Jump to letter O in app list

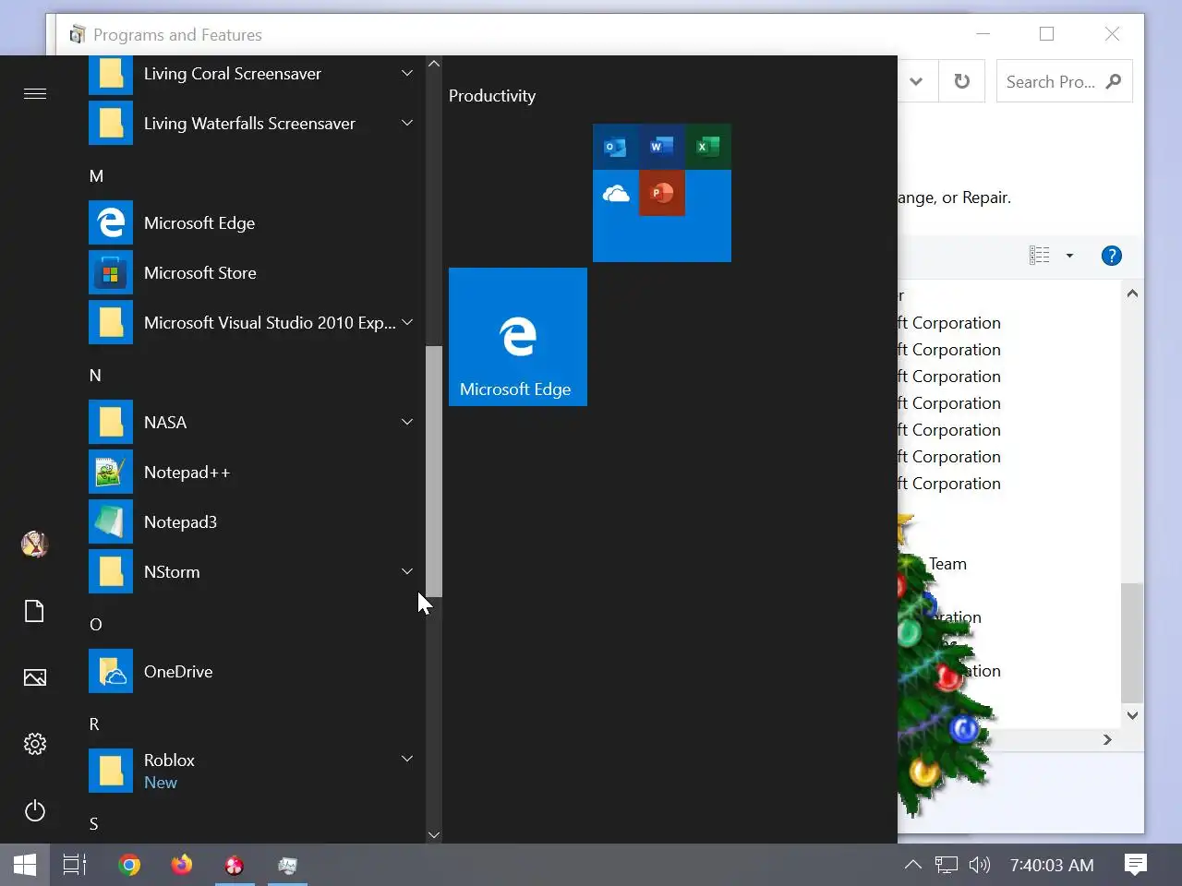point(95,625)
